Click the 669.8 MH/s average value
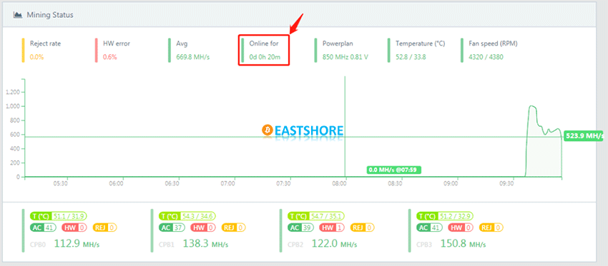This screenshot has height=266, width=608. tap(192, 57)
